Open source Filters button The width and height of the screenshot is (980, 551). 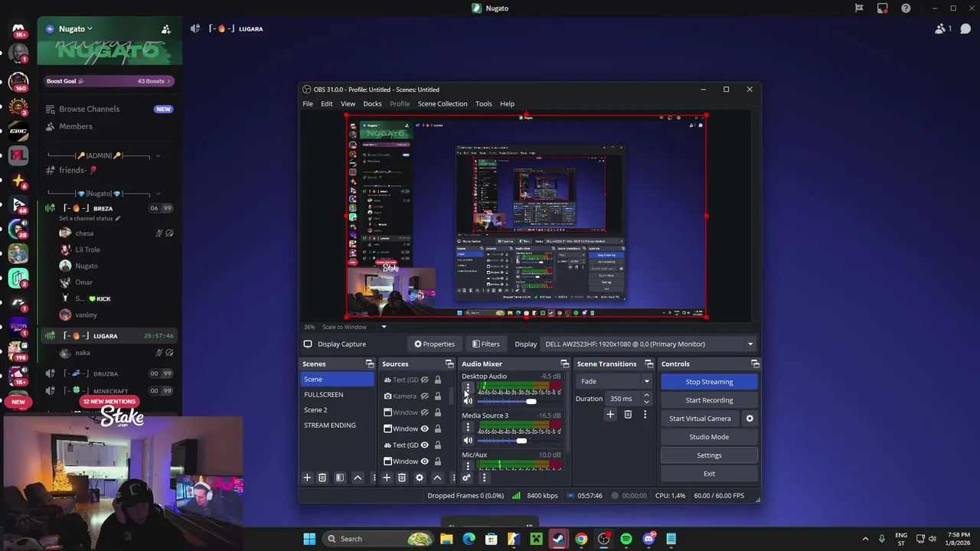pos(486,344)
